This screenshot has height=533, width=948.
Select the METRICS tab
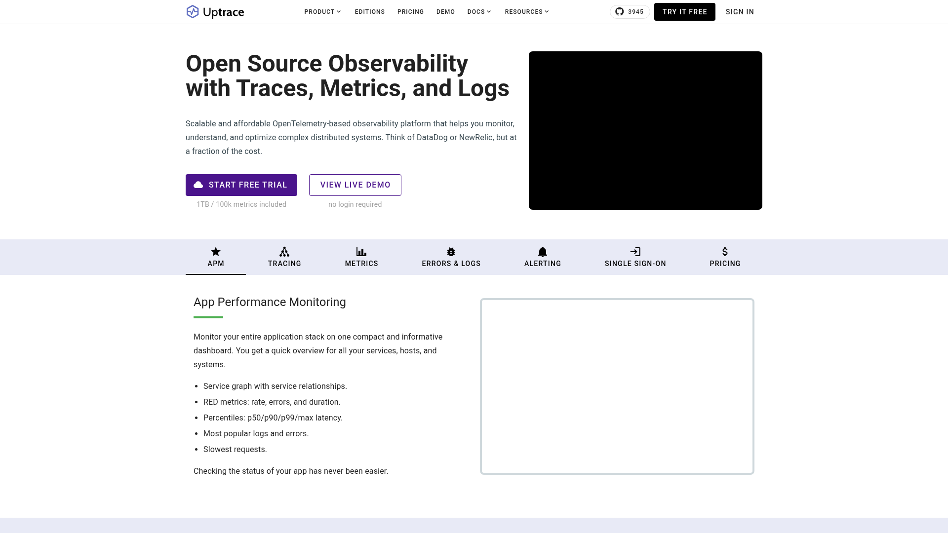click(x=361, y=264)
